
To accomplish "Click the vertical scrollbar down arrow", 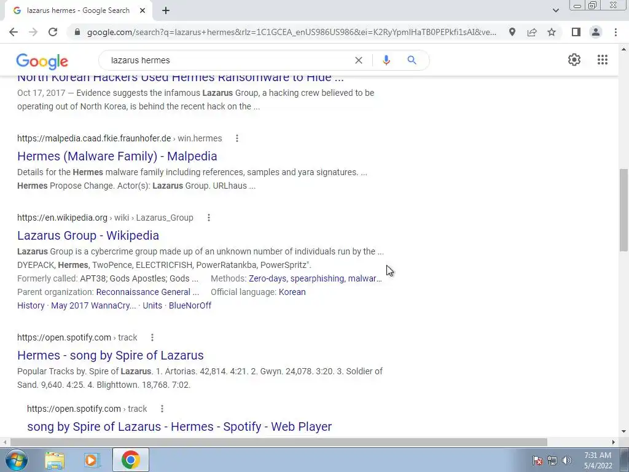I will 623,432.
